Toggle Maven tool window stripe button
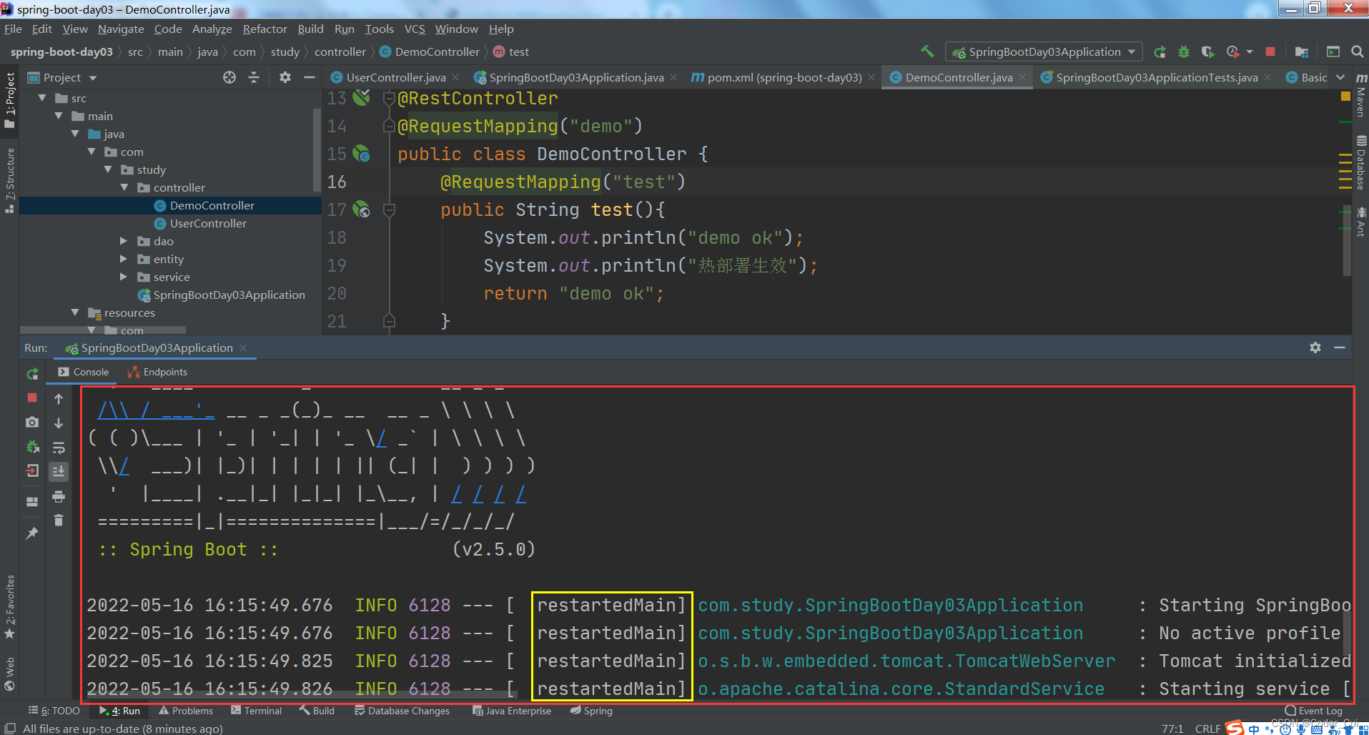The width and height of the screenshot is (1369, 735). [x=1360, y=94]
